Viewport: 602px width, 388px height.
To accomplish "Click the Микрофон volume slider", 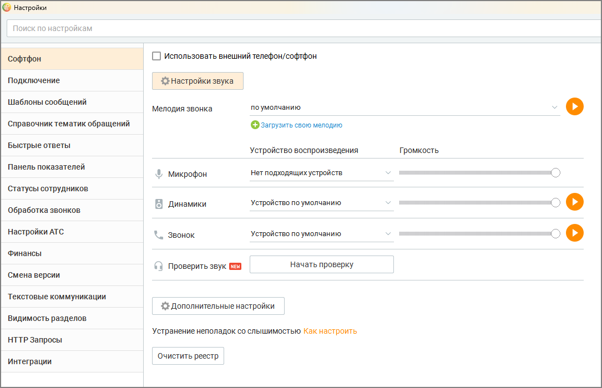I will tap(479, 173).
